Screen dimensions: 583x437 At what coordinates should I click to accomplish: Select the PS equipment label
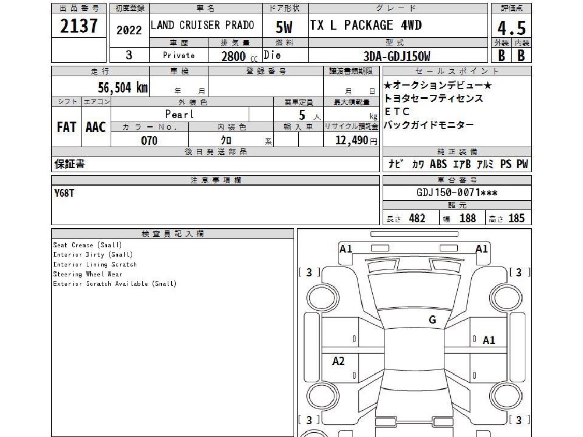506,164
